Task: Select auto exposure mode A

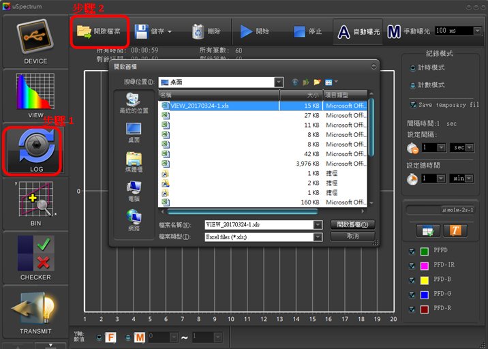Action: point(359,32)
